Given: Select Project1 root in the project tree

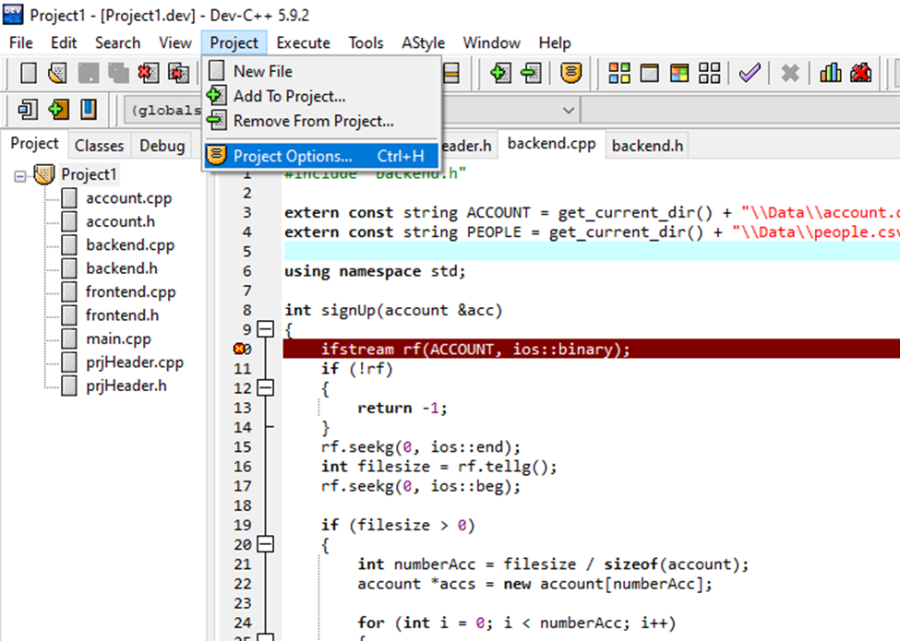Looking at the screenshot, I should (89, 174).
